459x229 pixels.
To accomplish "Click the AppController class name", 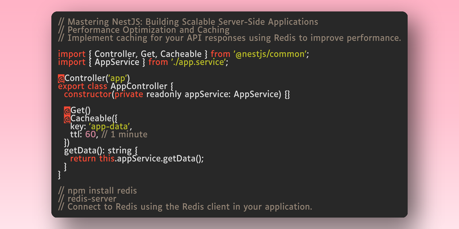I will (x=139, y=86).
